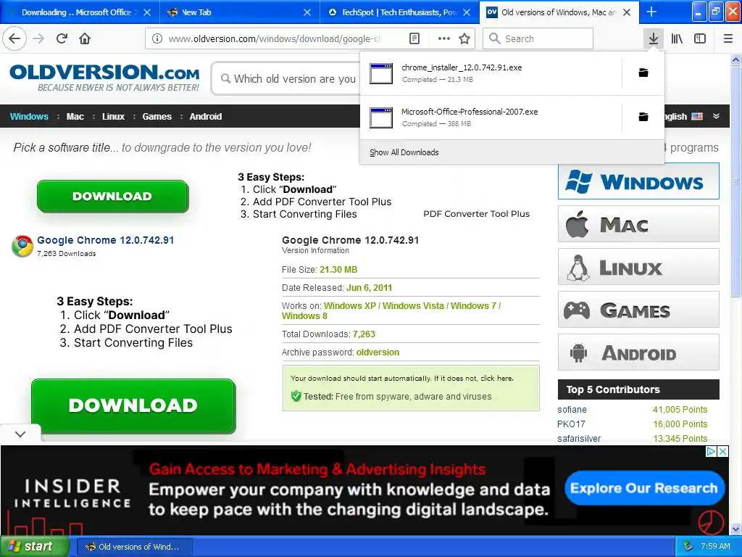The width and height of the screenshot is (742, 557).
Task: Open containing folder for Microsoft Office download
Action: coord(643,117)
